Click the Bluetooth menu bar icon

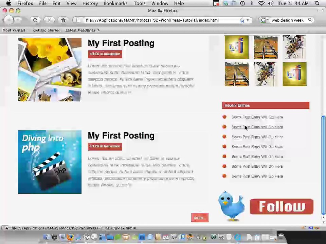pos(252,3)
